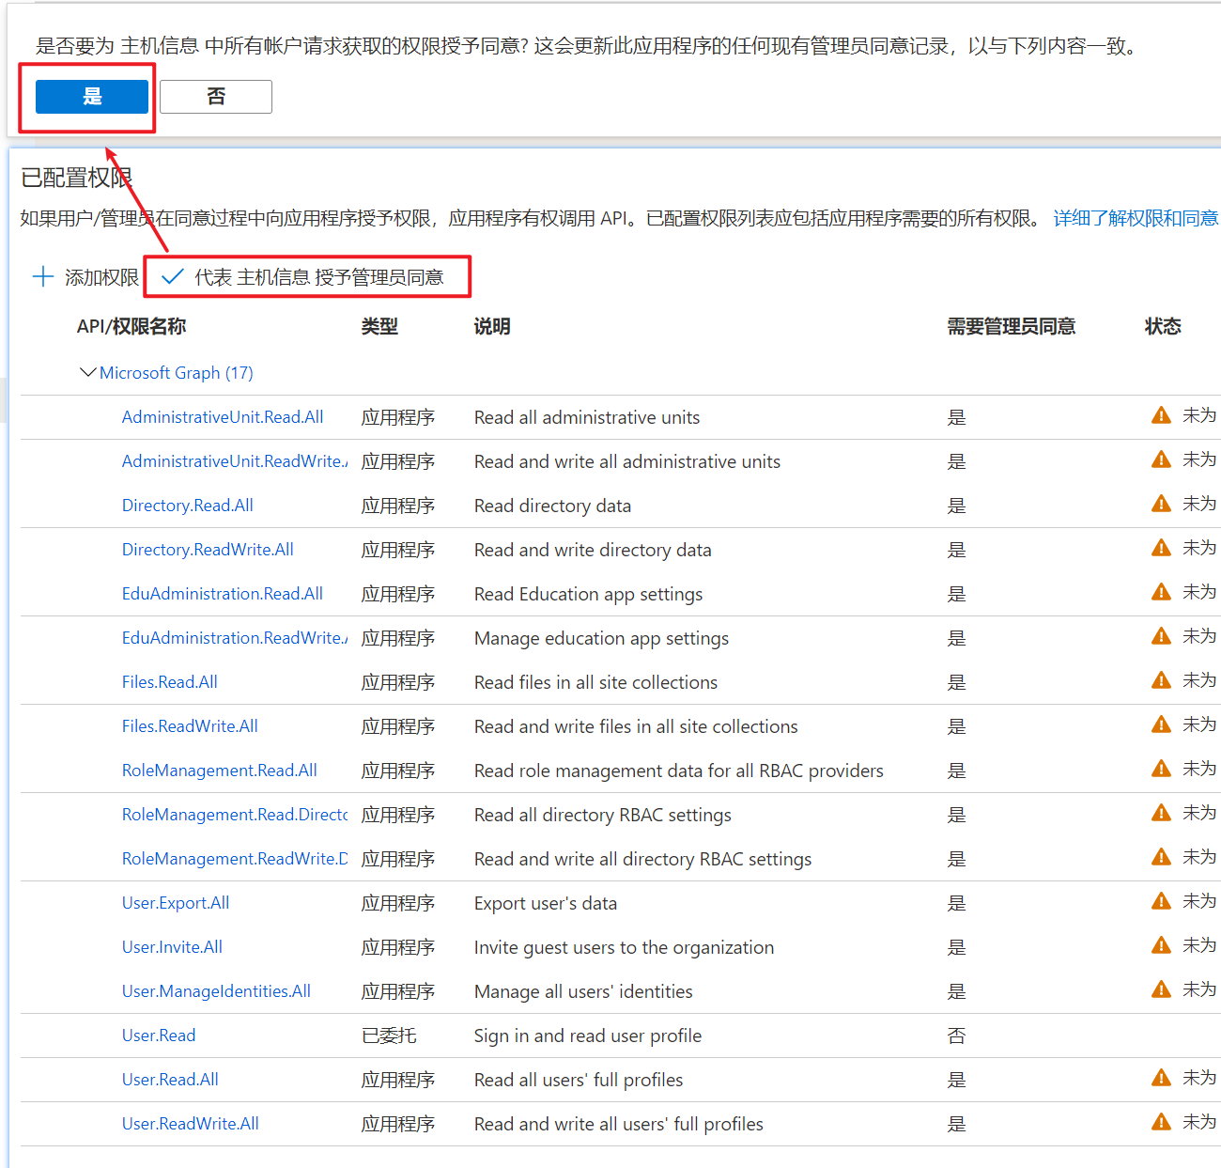The height and width of the screenshot is (1168, 1221).
Task: Click warning icon next to AdministrativeUnit.Read.All
Action: pyautogui.click(x=1161, y=414)
